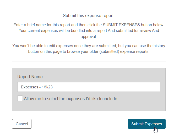This screenshot has width=174, height=136.
Task: Click the 'Report Name' field label
Action: (x=30, y=77)
